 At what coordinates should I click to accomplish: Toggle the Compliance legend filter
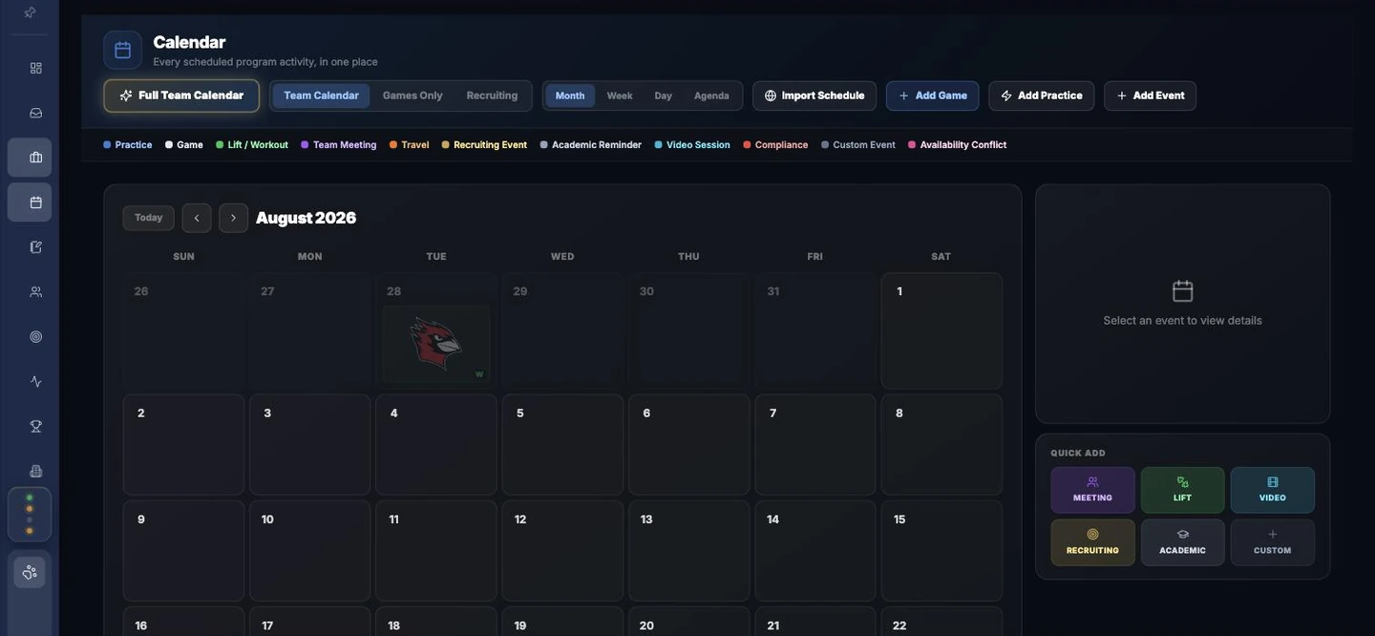pyautogui.click(x=775, y=145)
